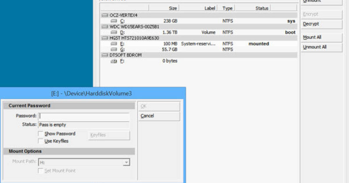This screenshot has height=183, width=349.
Task: Open the Mount Path dropdown
Action: click(x=126, y=162)
